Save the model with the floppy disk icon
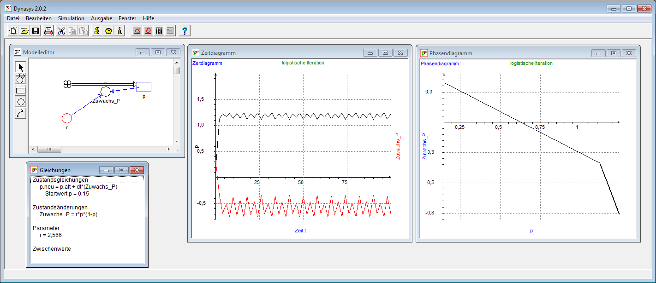 36,31
